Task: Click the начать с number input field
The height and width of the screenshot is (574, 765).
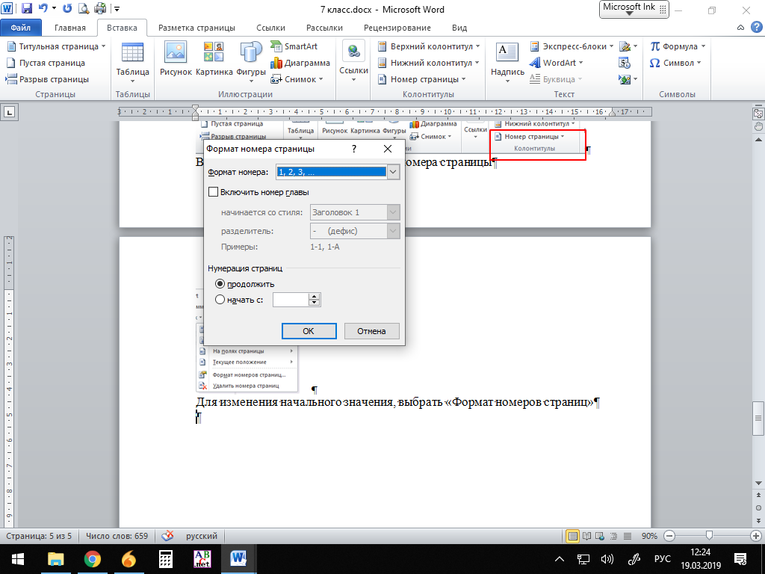Action: click(x=291, y=300)
